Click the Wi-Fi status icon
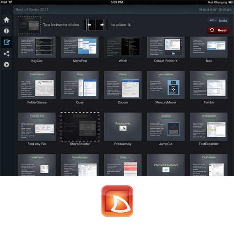This screenshot has height=226, width=234. 10,2
